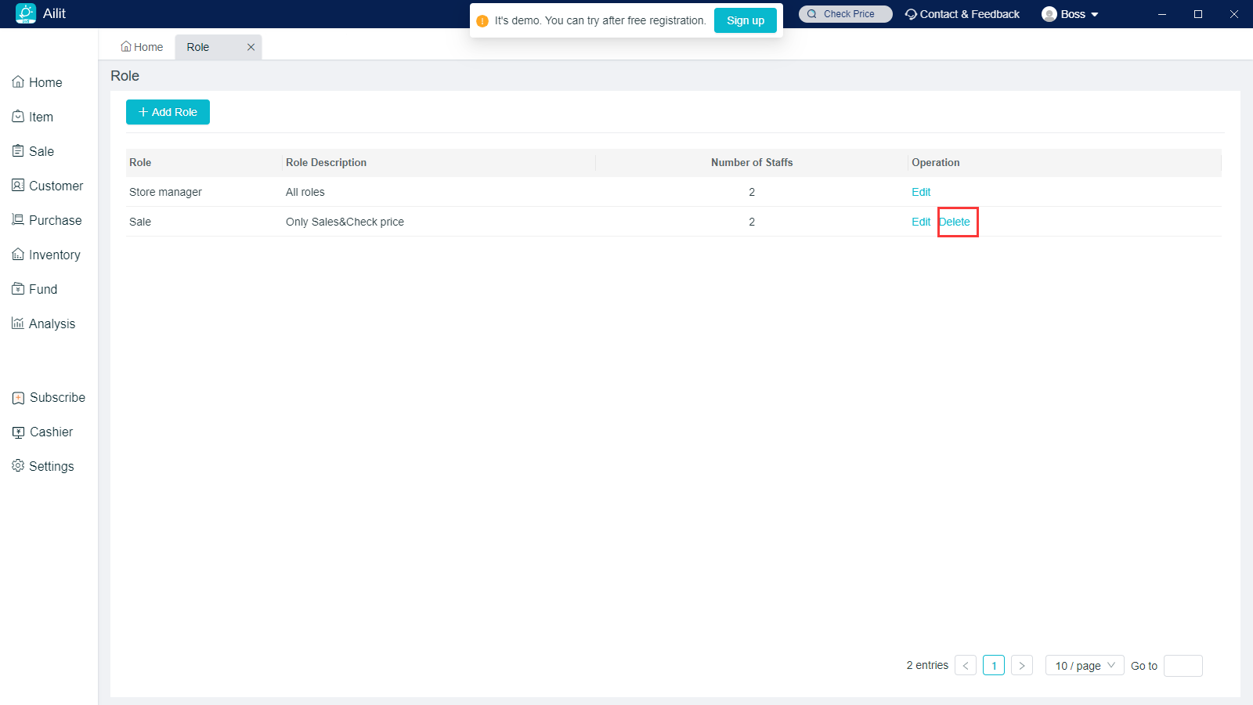1253x705 pixels.
Task: Click the Ailit app logo icon
Action: pos(26,13)
